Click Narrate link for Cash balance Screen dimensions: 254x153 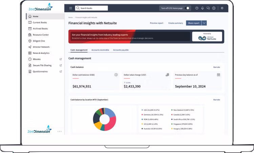tap(216, 67)
